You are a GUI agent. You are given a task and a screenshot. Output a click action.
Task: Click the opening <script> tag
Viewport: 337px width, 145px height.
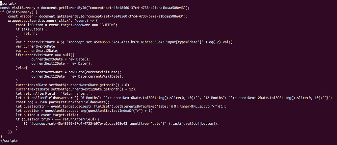[x=8, y=3]
